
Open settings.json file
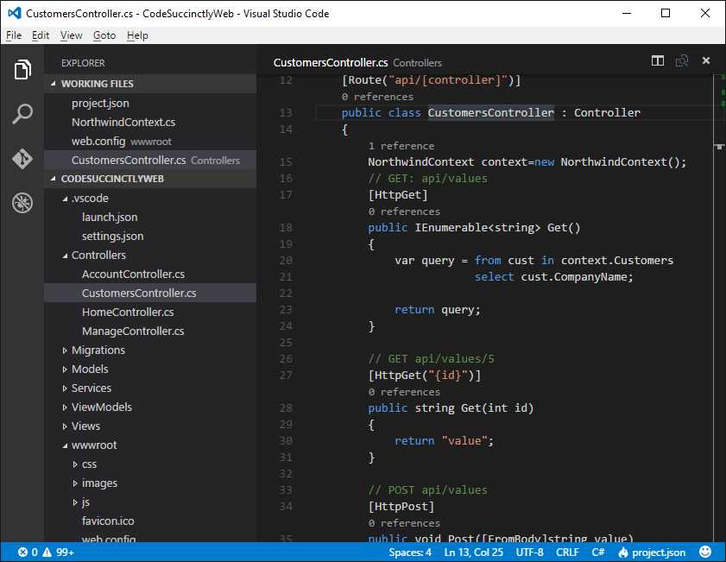pyautogui.click(x=150, y=236)
